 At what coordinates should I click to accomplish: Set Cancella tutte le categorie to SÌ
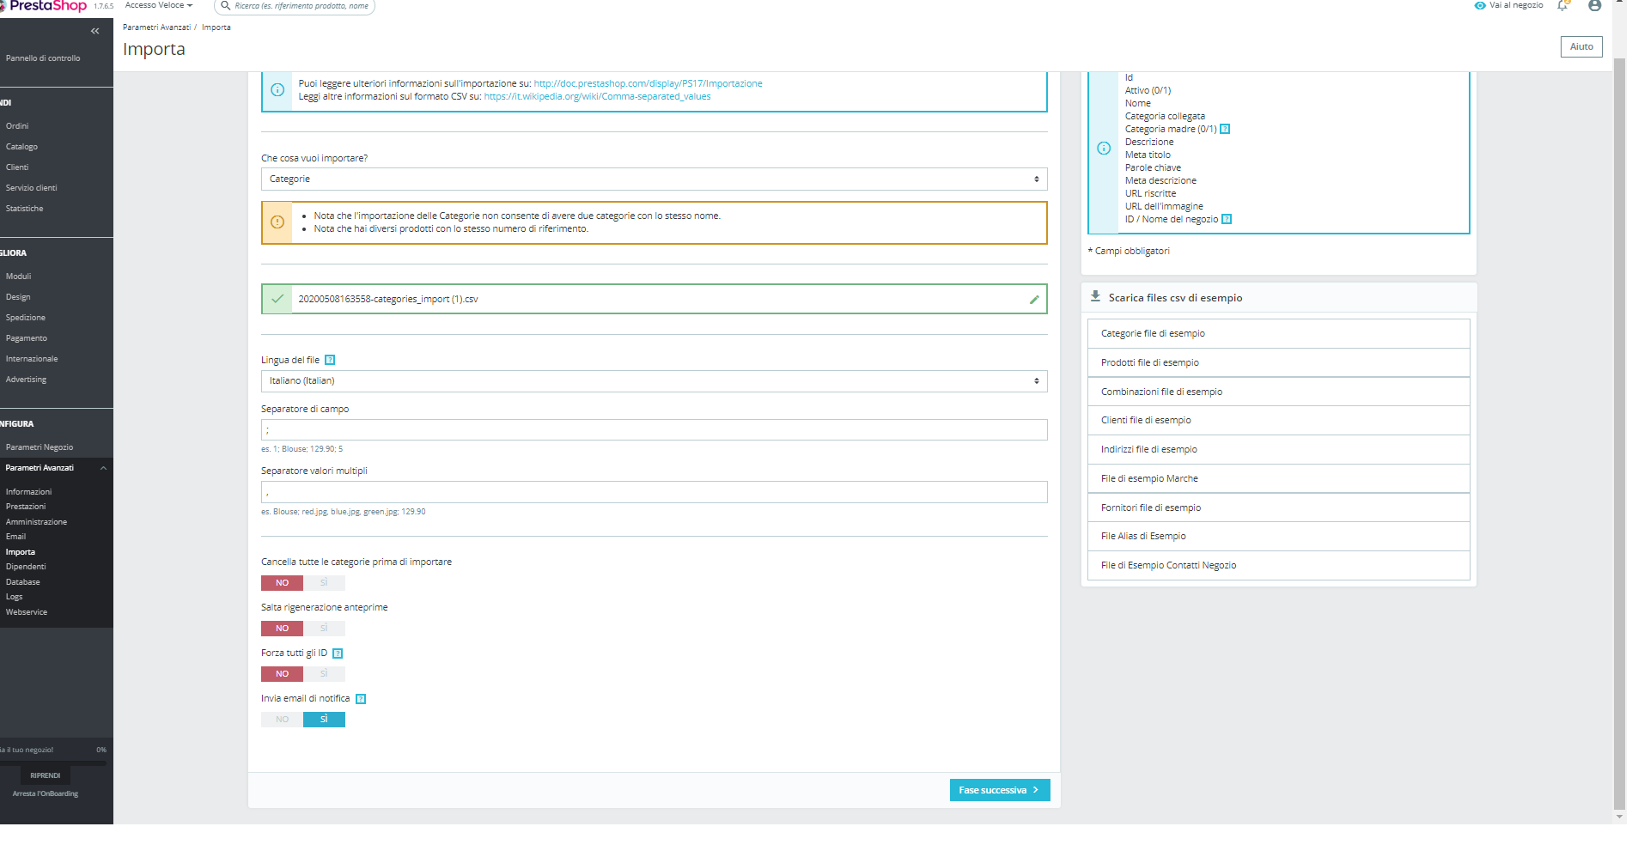[324, 583]
